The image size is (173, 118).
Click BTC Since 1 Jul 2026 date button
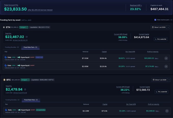tap(160, 80)
